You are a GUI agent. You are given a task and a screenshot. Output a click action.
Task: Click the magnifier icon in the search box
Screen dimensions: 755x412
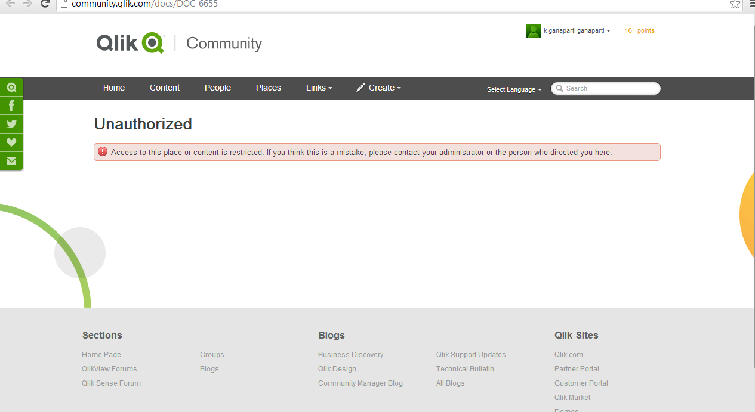pos(559,88)
